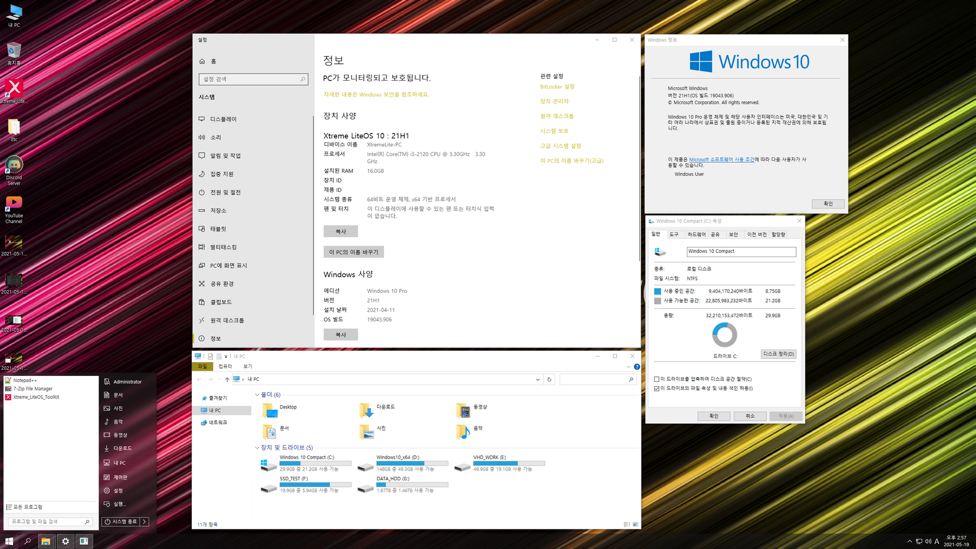This screenshot has height=549, width=976.
Task: Click the Explorer refresh button
Action: [549, 379]
